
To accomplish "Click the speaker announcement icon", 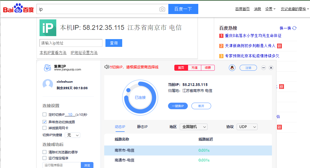I will (x=107, y=67).
